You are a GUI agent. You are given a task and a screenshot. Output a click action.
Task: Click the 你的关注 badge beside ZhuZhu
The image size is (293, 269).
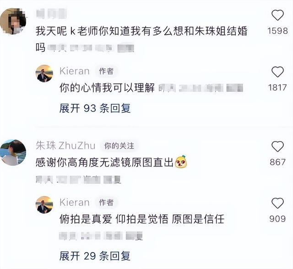pos(119,146)
